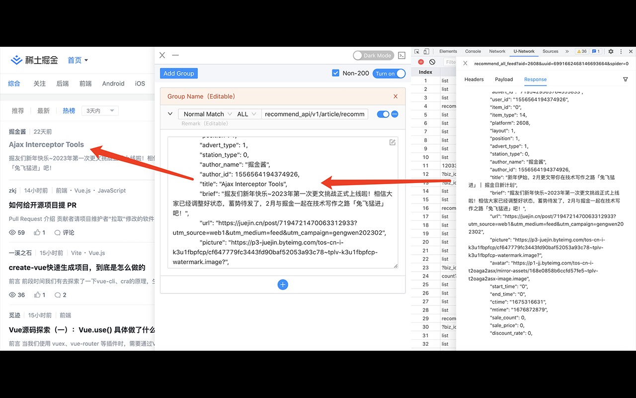Select iOS category tab
This screenshot has height=398, width=636.
140,84
